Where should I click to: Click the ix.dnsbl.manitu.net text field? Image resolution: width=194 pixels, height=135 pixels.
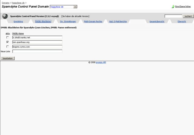coord(37,37)
